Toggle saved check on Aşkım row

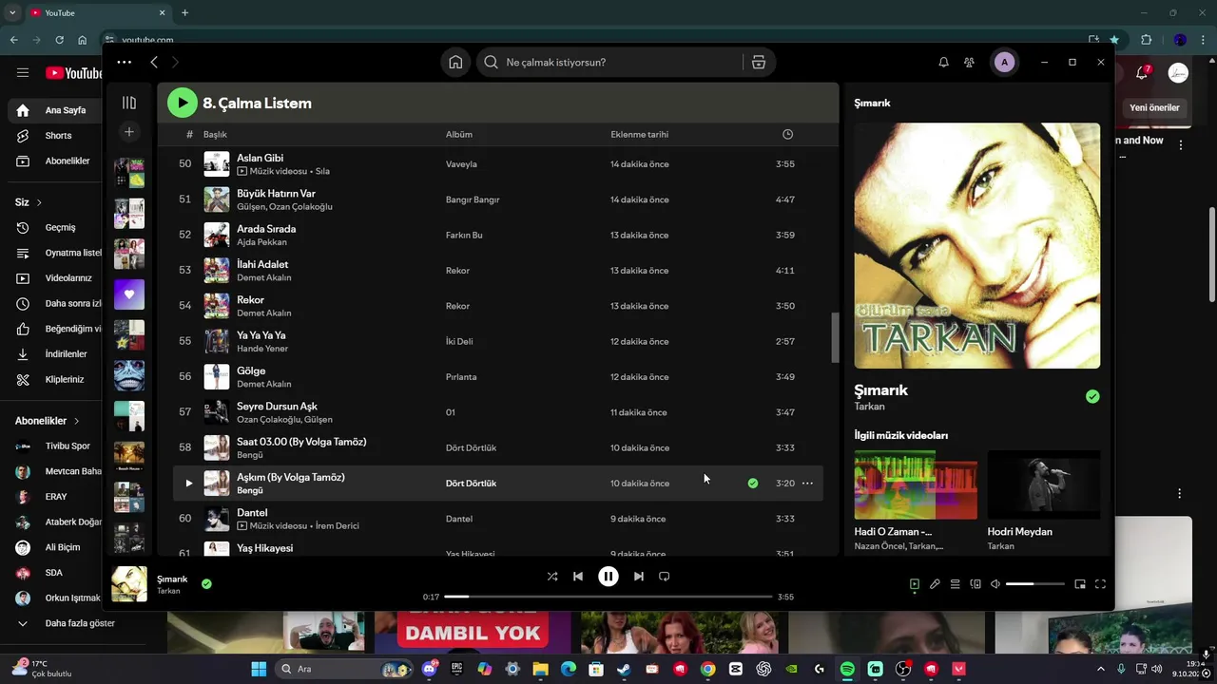pos(753,483)
